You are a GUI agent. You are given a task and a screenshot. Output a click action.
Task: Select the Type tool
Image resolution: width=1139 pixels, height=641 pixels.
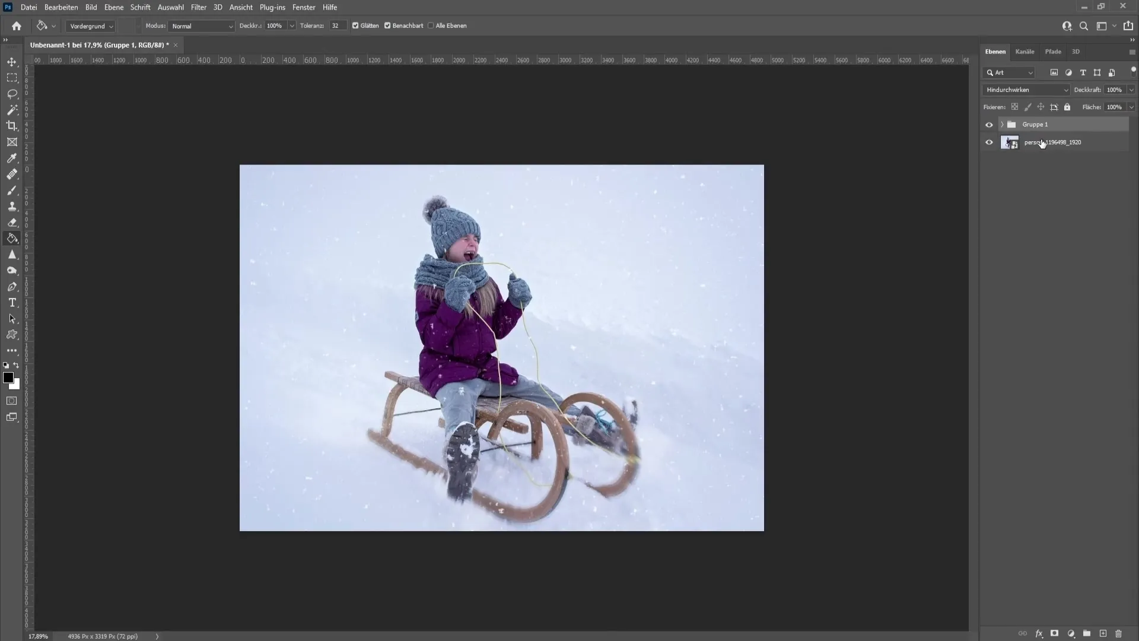tap(12, 302)
